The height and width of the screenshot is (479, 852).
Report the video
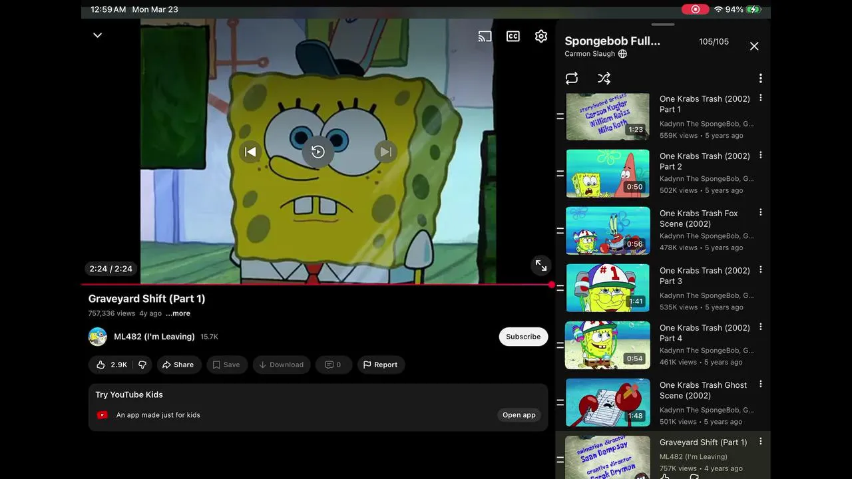tap(381, 365)
